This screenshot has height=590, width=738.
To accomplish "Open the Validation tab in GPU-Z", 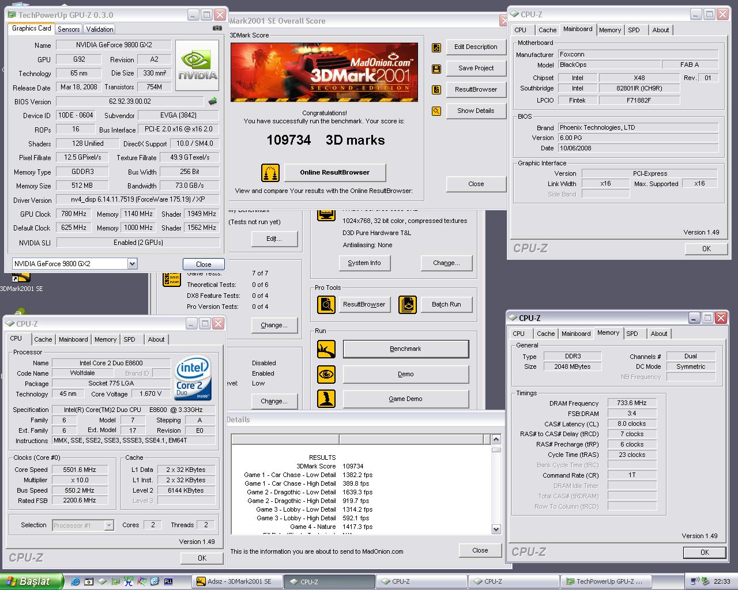I will click(x=100, y=29).
